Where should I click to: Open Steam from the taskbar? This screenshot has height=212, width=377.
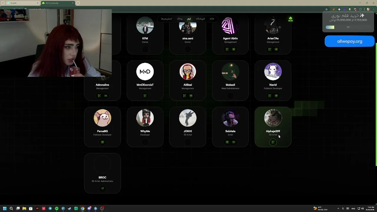click(70, 208)
